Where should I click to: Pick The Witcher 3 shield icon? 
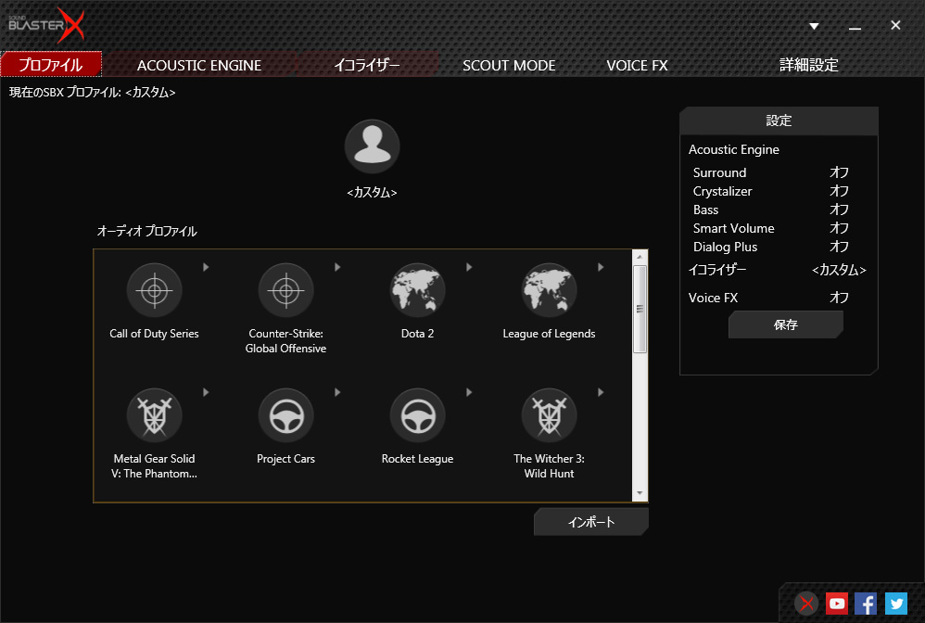pos(549,415)
